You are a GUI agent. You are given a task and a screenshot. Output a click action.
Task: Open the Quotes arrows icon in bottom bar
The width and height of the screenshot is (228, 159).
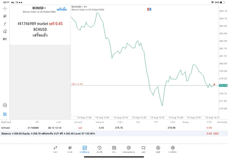pos(55,149)
